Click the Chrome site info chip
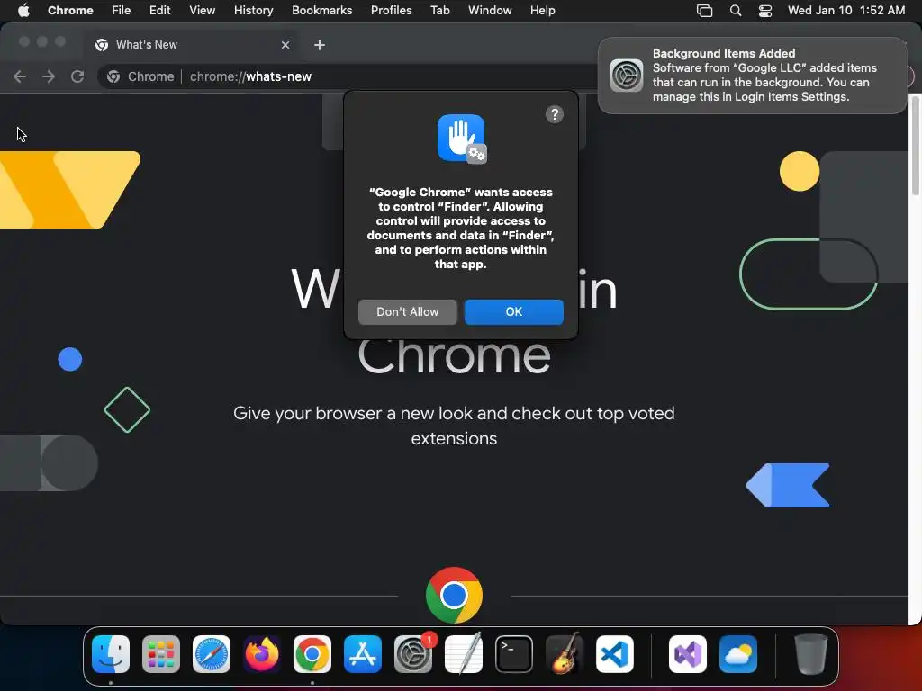The image size is (922, 691). 140,77
